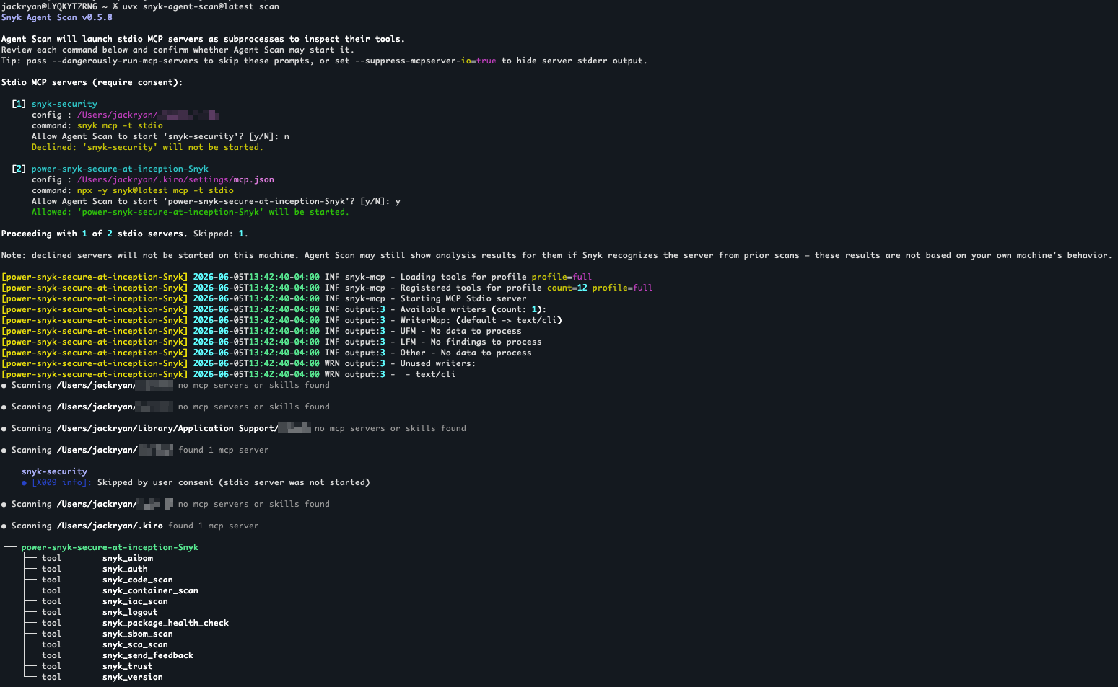Screen dimensions: 1118x687
Task: Click 'npx -y snyk@latest mcp -t stdio' command
Action: [155, 190]
